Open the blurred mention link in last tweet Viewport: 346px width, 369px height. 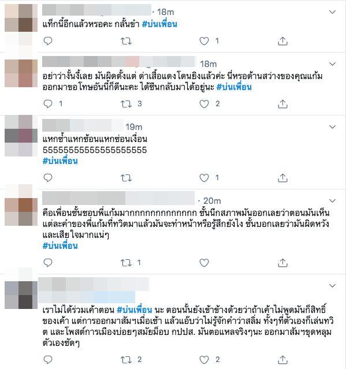coord(87,297)
